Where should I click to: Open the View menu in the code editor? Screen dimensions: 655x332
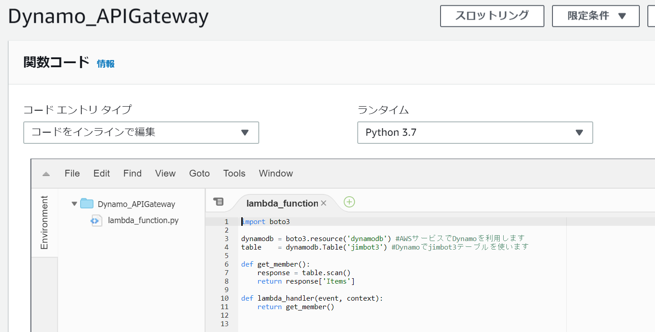pos(165,173)
